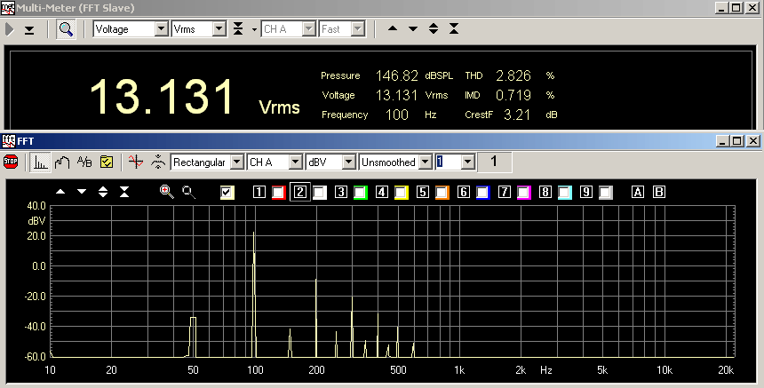Click the B memory button
The image size is (764, 388).
point(659,192)
